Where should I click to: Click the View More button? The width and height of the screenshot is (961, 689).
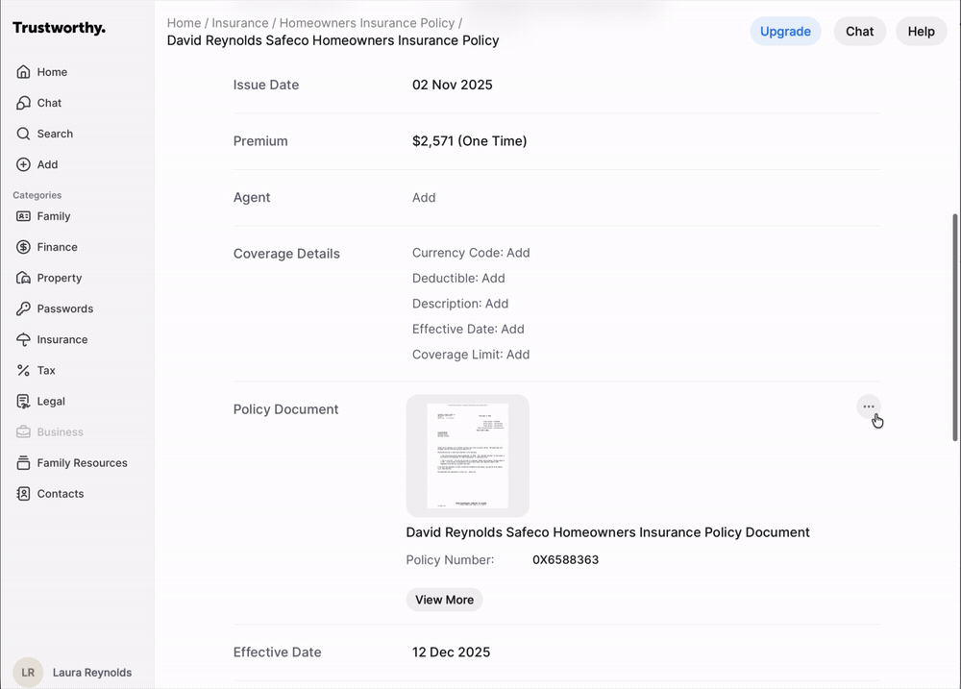click(x=444, y=600)
